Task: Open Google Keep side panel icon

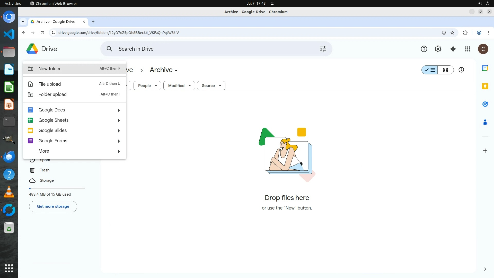Action: pyautogui.click(x=485, y=86)
